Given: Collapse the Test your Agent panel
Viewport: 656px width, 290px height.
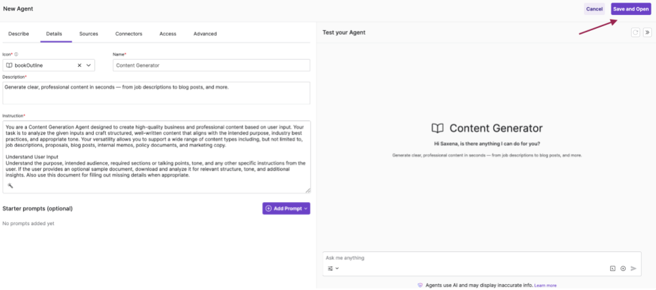Looking at the screenshot, I should [647, 32].
